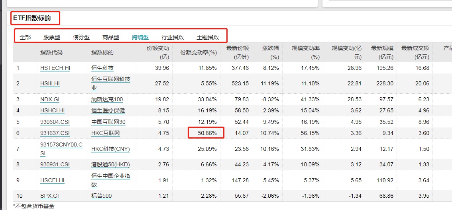Open the 行业指数 tab
Image resolution: width=452 pixels, height=210 pixels.
pos(173,37)
